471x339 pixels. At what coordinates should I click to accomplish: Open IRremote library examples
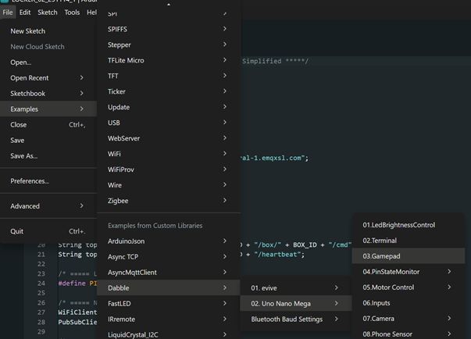click(168, 319)
